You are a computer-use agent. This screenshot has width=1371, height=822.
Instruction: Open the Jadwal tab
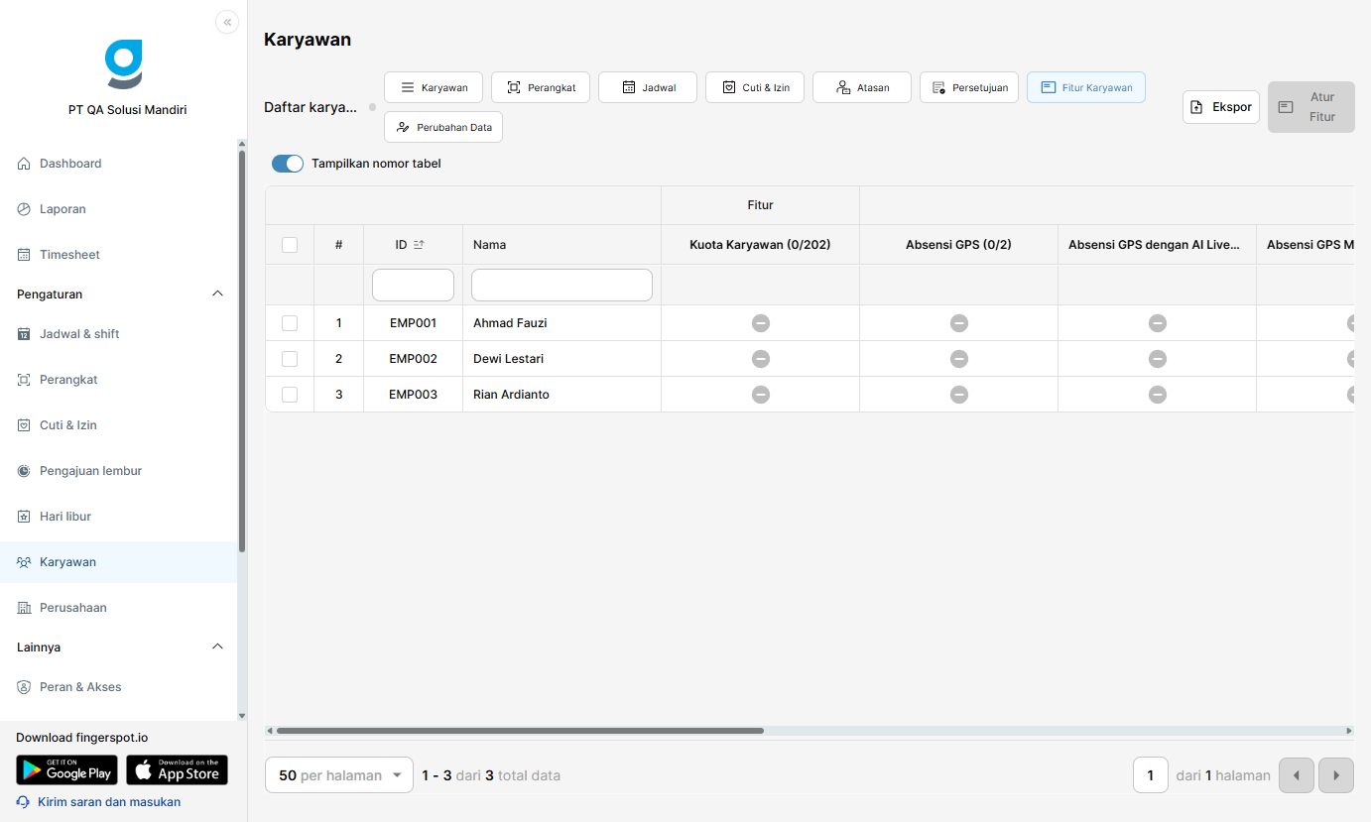click(648, 87)
